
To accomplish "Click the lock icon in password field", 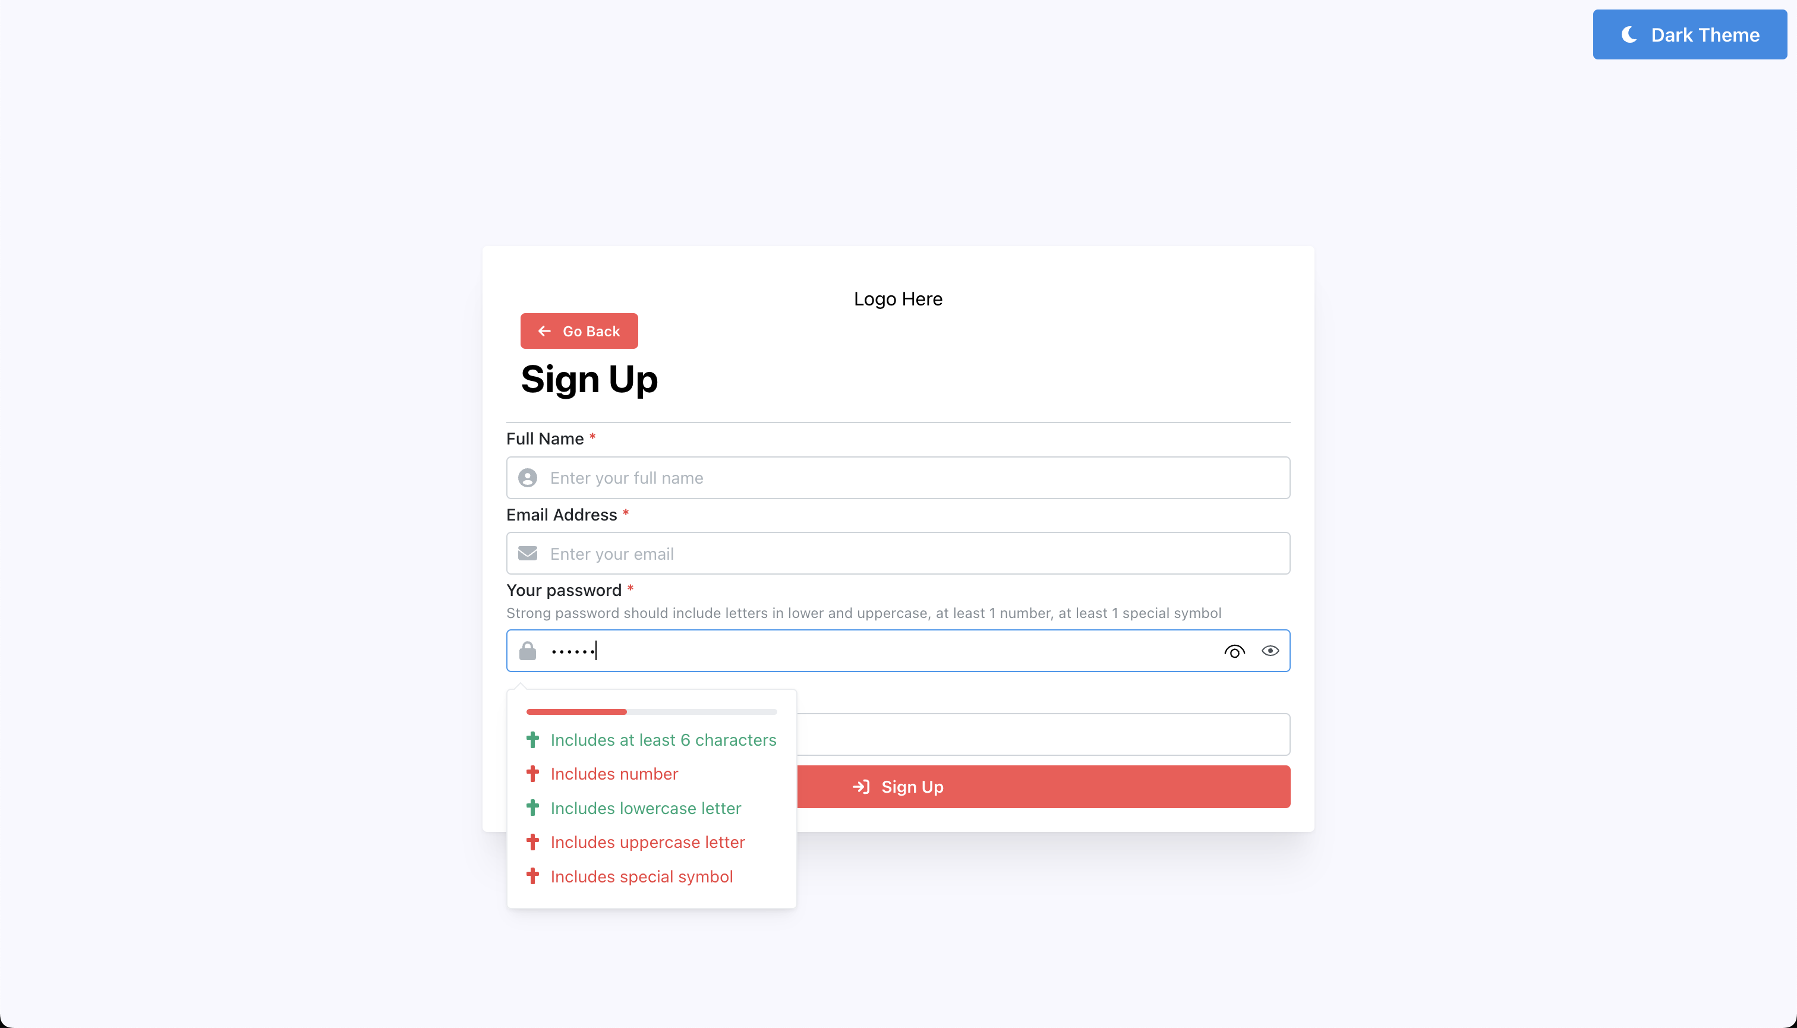I will (x=527, y=650).
